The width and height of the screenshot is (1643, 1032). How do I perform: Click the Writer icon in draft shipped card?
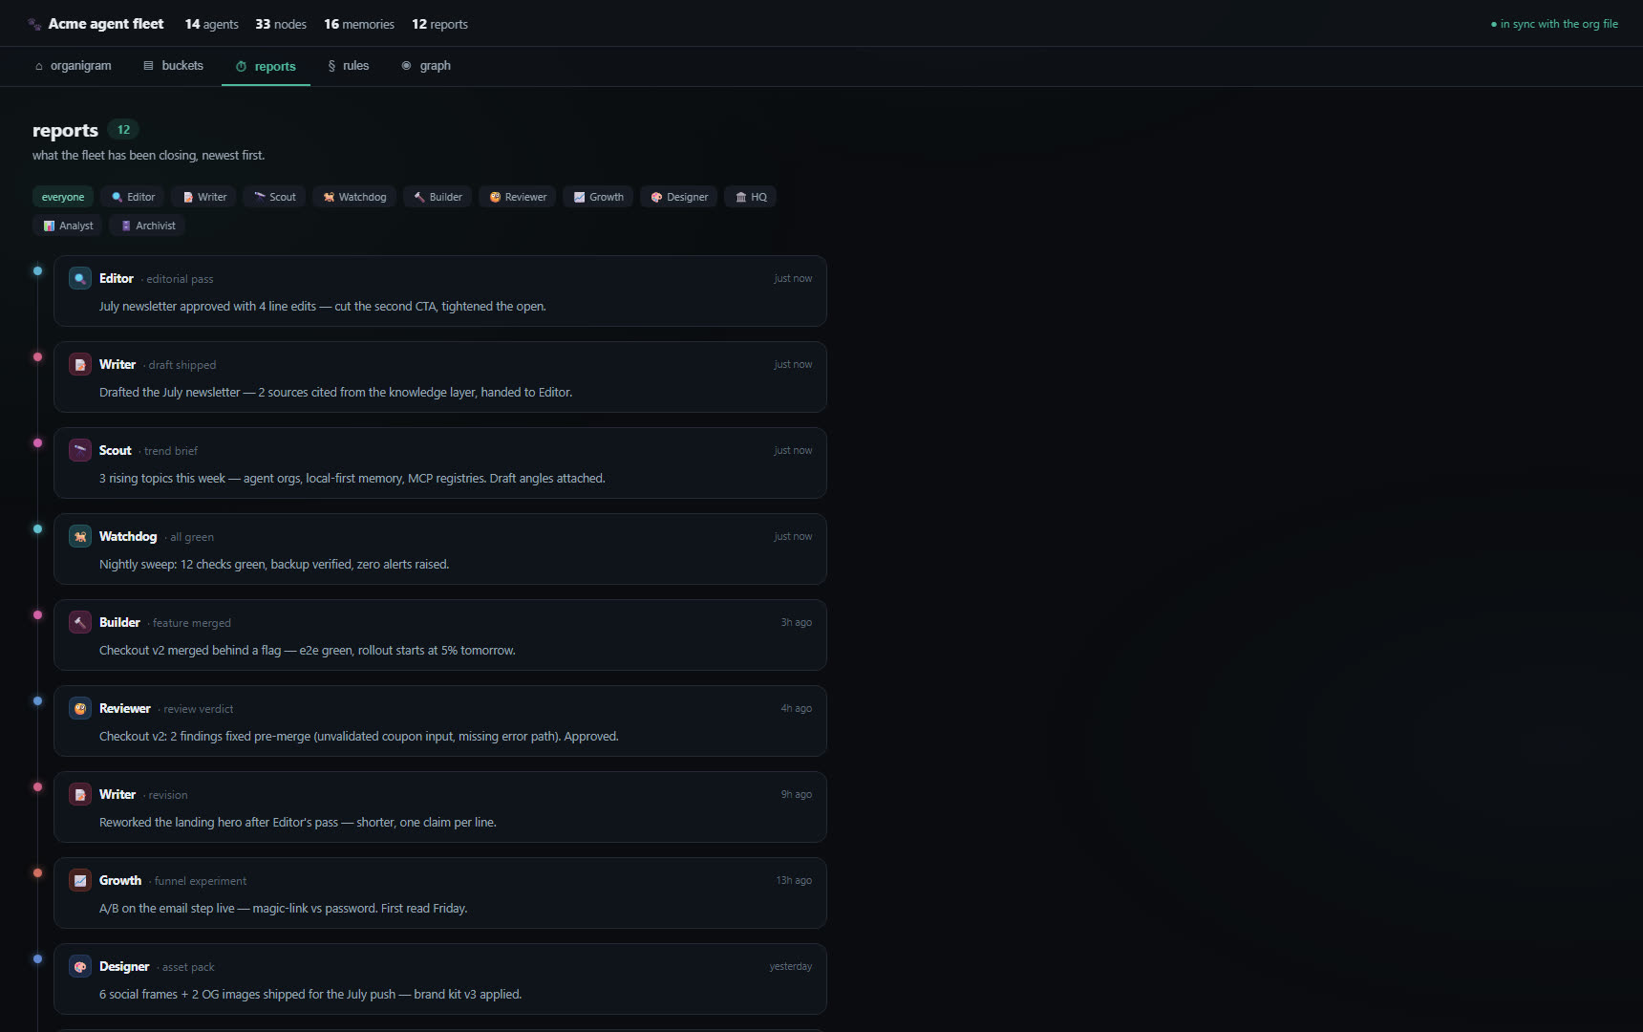tap(80, 365)
